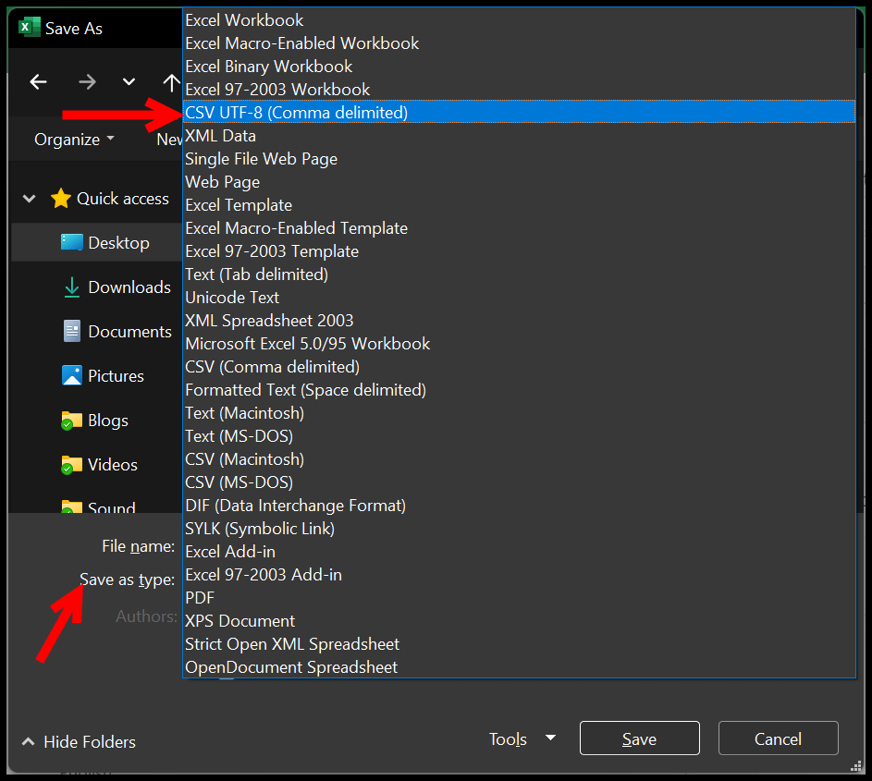The image size is (872, 781).
Task: Click the Save button
Action: coord(640,738)
